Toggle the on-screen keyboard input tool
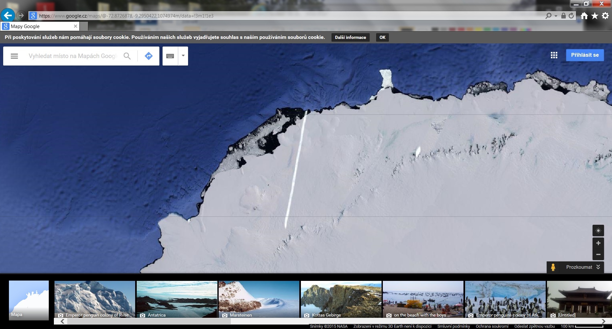The height and width of the screenshot is (329, 612). pos(170,56)
